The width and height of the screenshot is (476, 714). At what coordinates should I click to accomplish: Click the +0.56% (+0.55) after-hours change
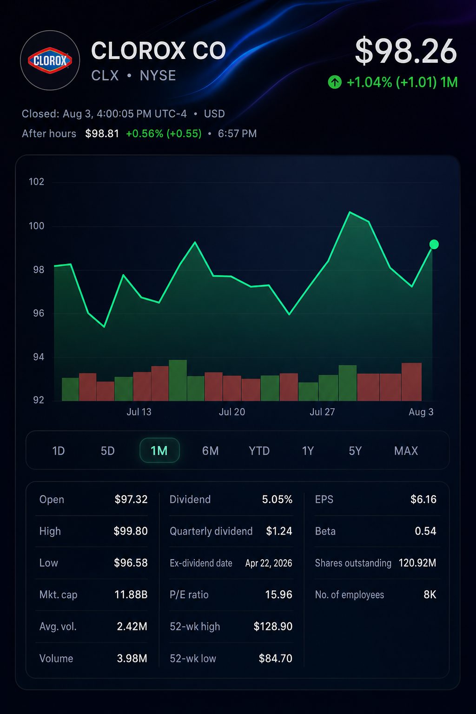(x=164, y=133)
